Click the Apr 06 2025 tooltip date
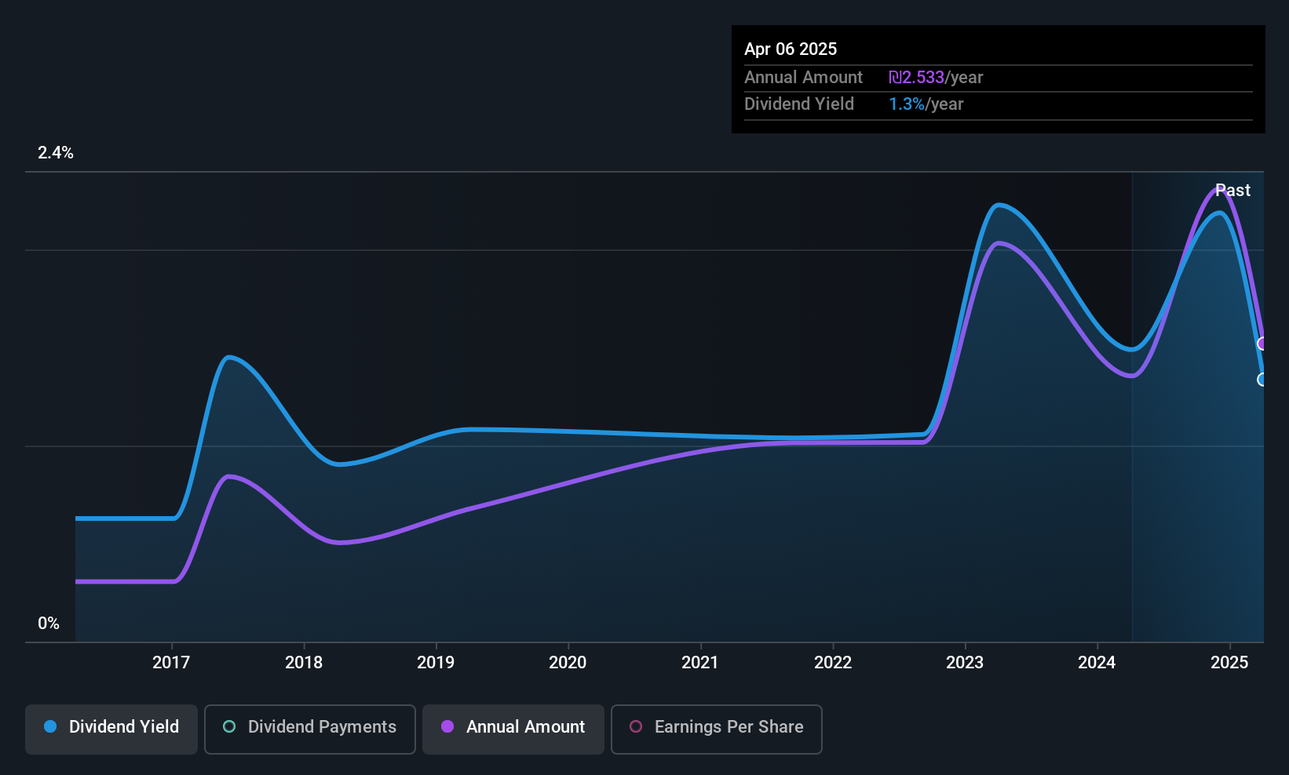The height and width of the screenshot is (775, 1289). tap(791, 49)
